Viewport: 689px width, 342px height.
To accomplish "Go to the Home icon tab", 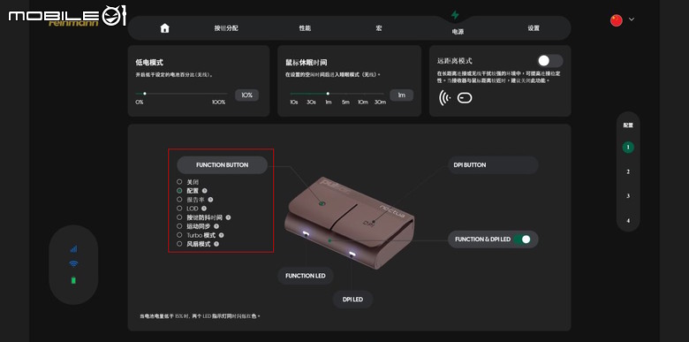I will coord(165,28).
